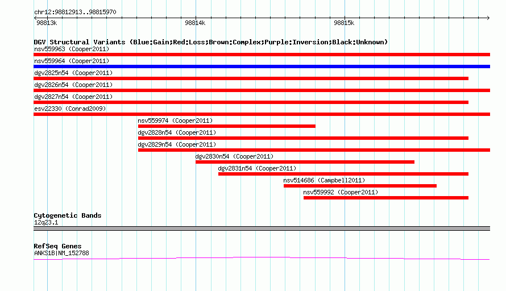
Task: Click the magenta ANKS1B gene line
Action: click(x=262, y=258)
